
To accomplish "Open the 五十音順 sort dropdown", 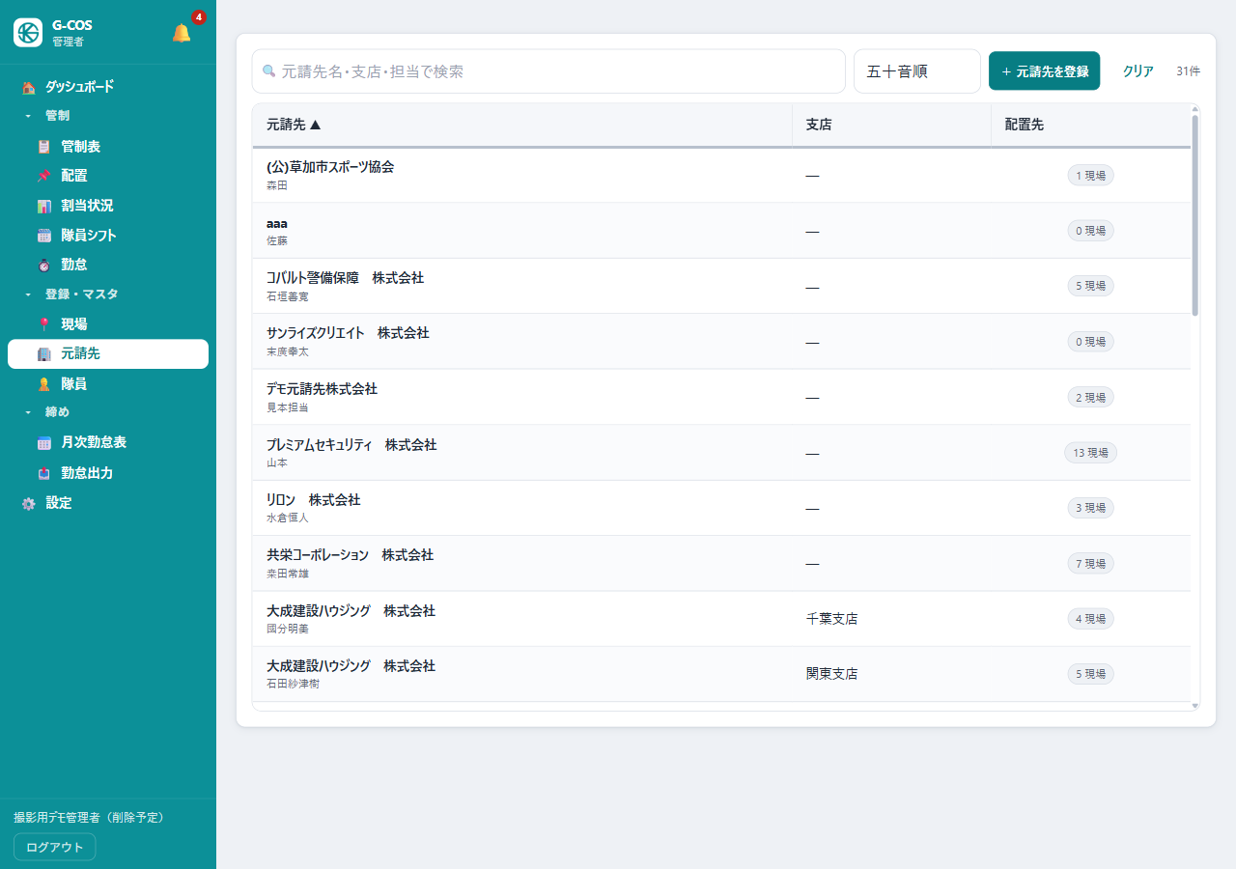I will pyautogui.click(x=917, y=71).
